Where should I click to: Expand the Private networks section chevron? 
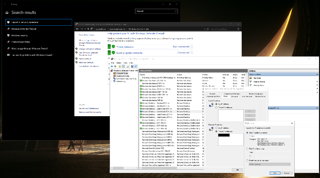(x=192, y=47)
